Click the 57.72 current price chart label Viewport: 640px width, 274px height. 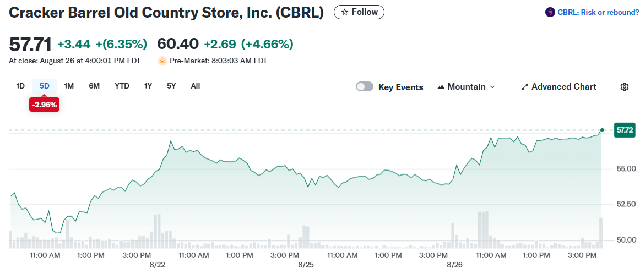pyautogui.click(x=625, y=130)
